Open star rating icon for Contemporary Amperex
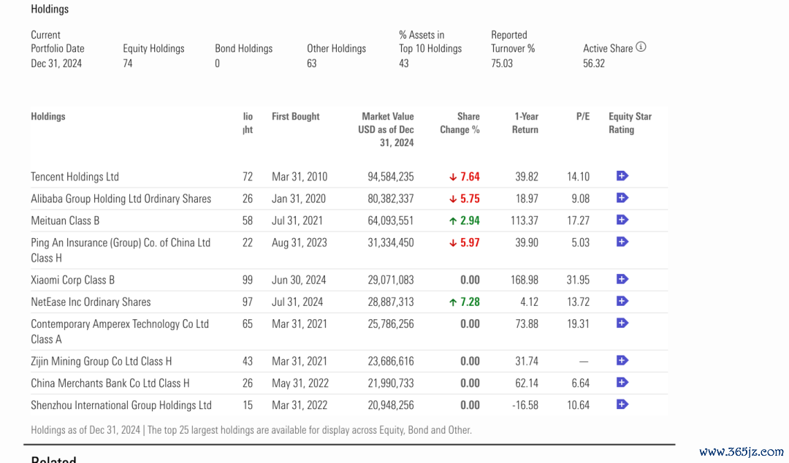Screen dimensions: 789x463 coord(622,323)
